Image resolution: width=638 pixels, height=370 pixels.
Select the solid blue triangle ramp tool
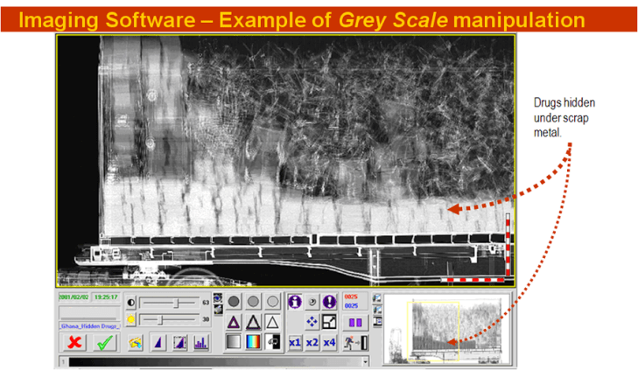(158, 342)
